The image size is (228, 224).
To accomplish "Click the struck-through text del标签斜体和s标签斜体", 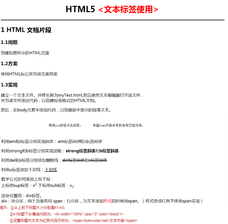I will tap(85, 160).
